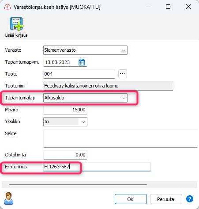Open the Tapahtumalaji dropdown showing Alkusaldo

pos(85,98)
